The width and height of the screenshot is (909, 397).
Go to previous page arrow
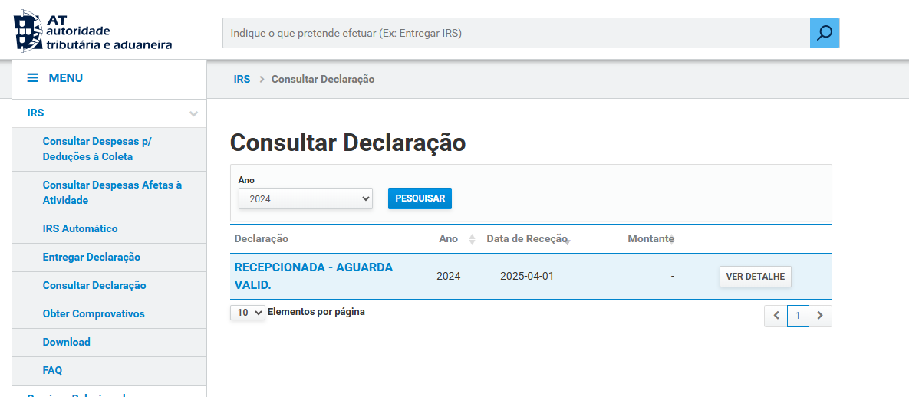[x=776, y=316]
